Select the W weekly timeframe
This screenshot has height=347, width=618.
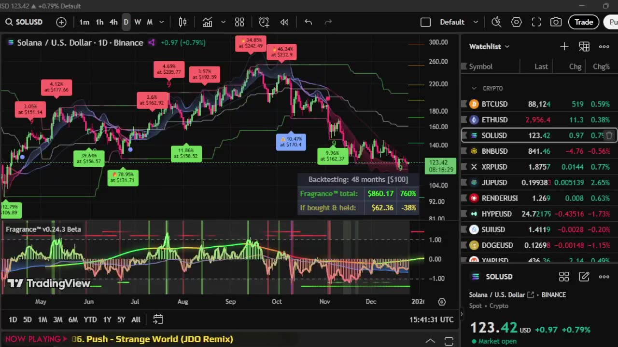[138, 22]
